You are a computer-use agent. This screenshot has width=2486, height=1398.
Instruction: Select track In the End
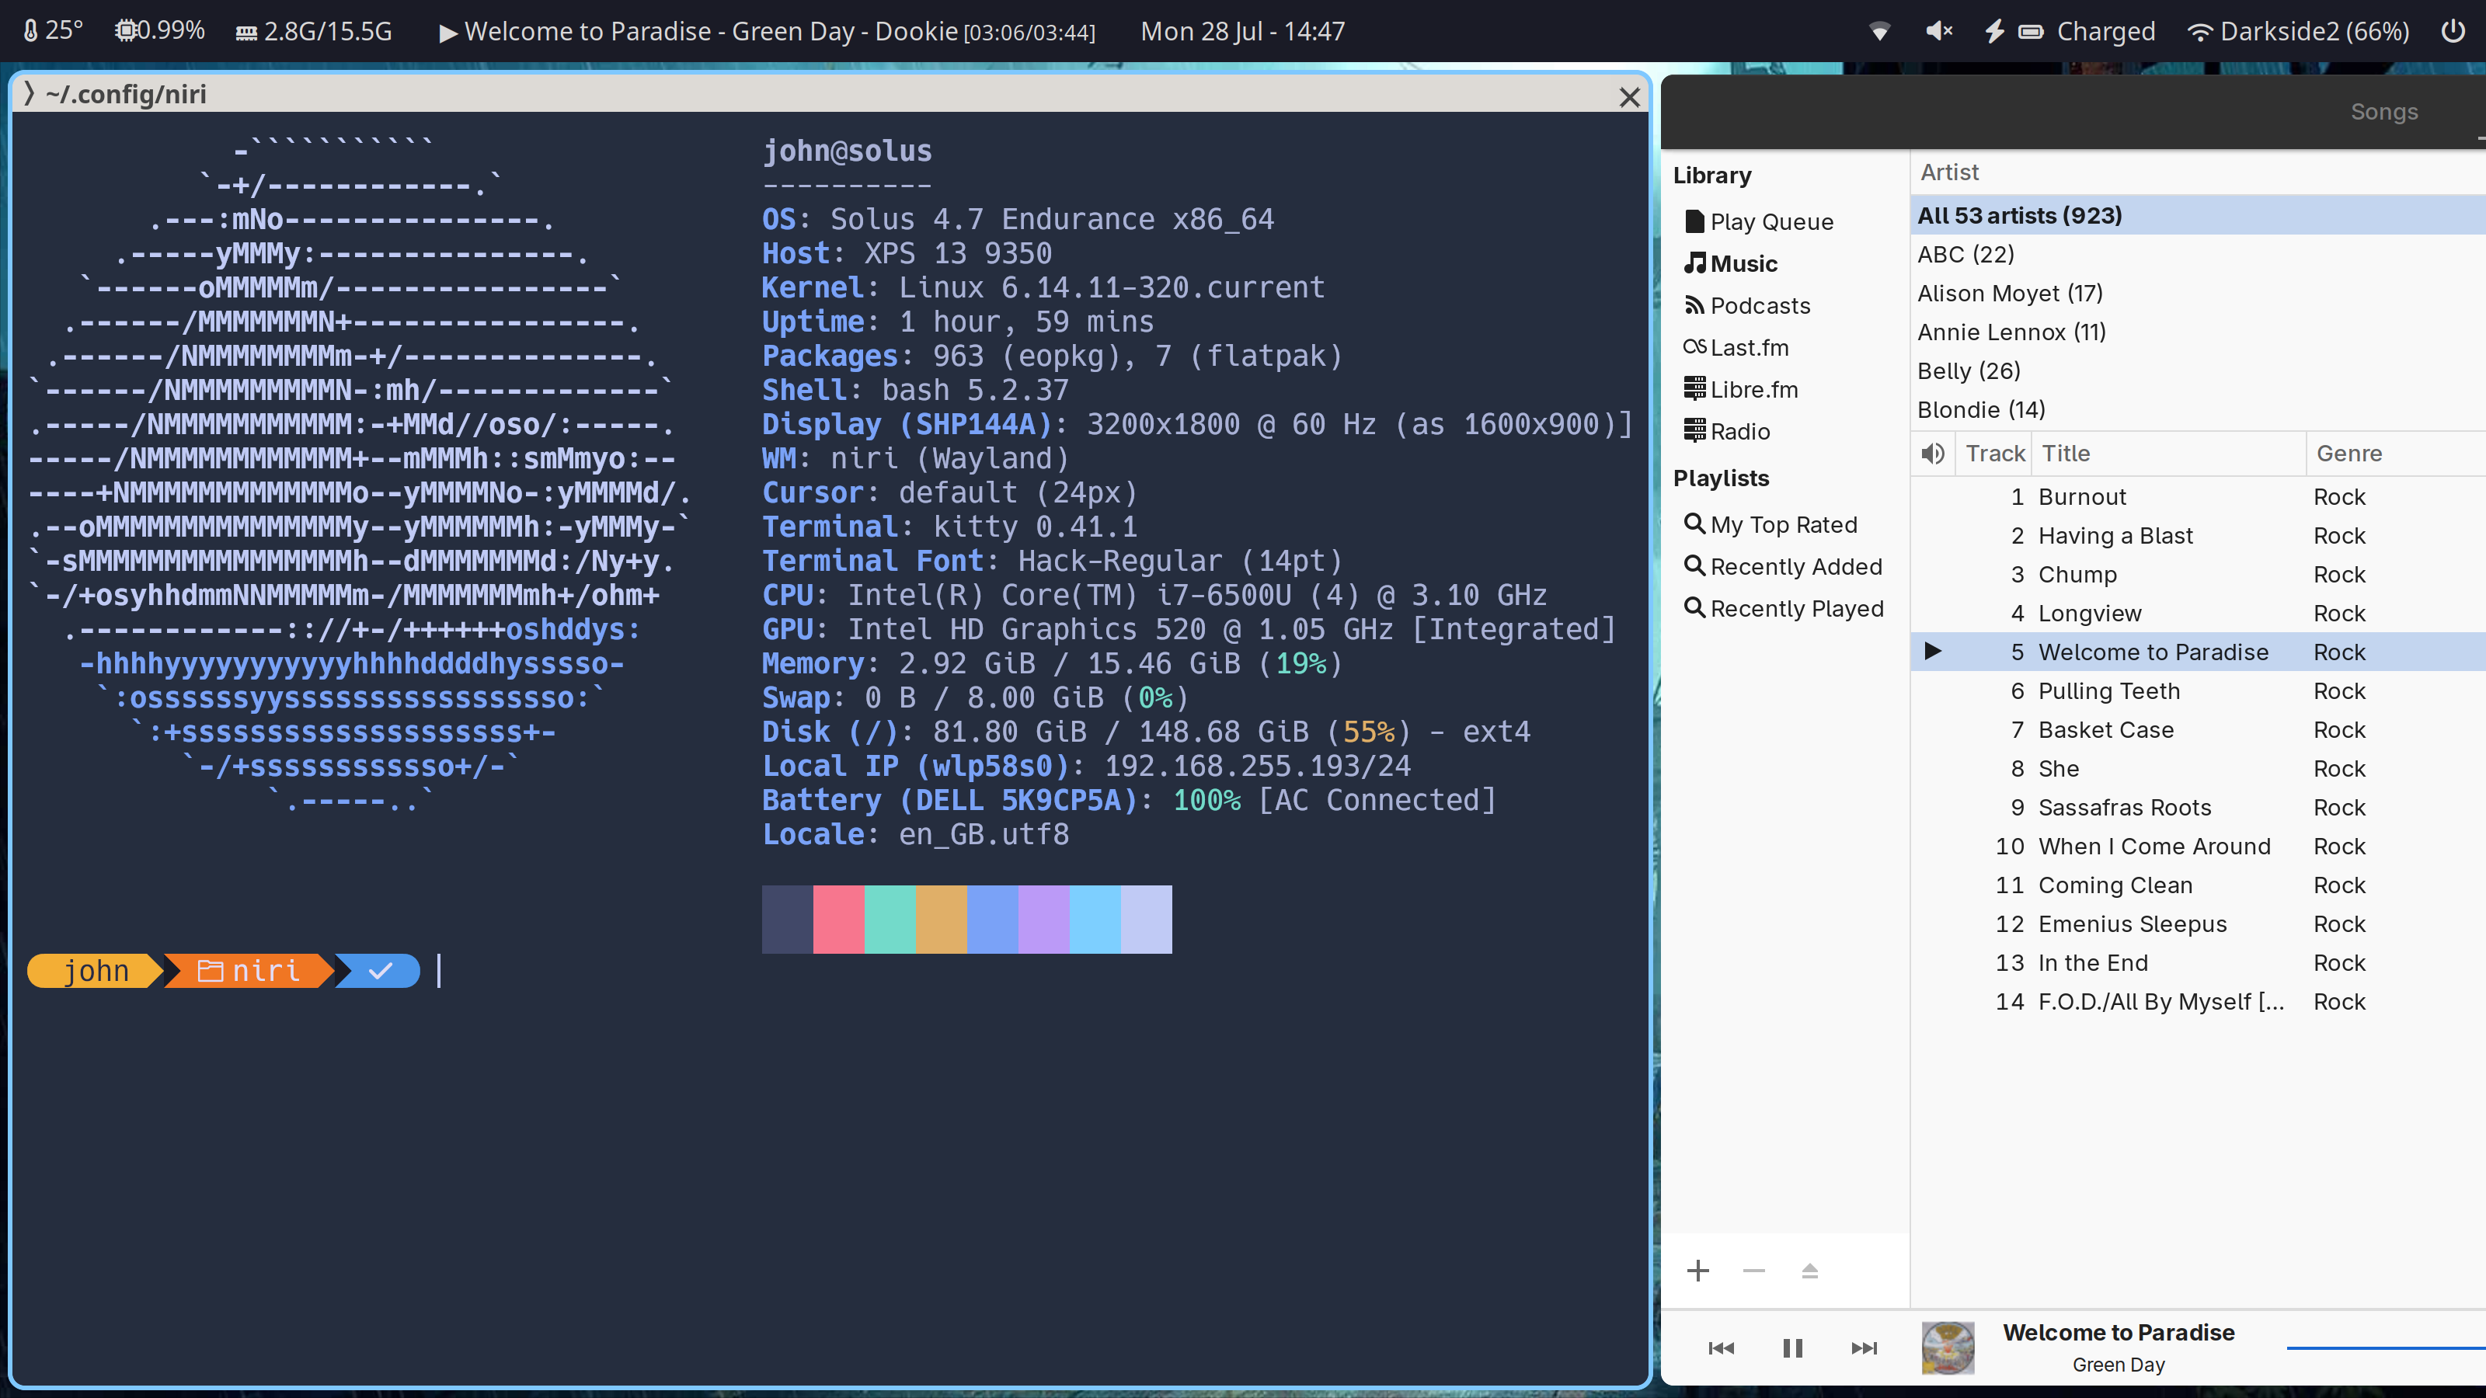(x=2199, y=963)
